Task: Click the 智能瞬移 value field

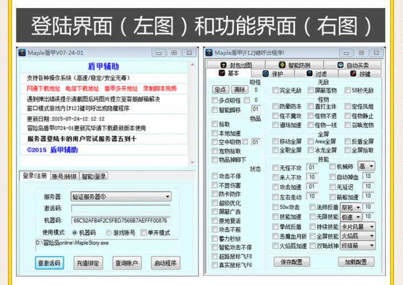Action: tap(256, 109)
